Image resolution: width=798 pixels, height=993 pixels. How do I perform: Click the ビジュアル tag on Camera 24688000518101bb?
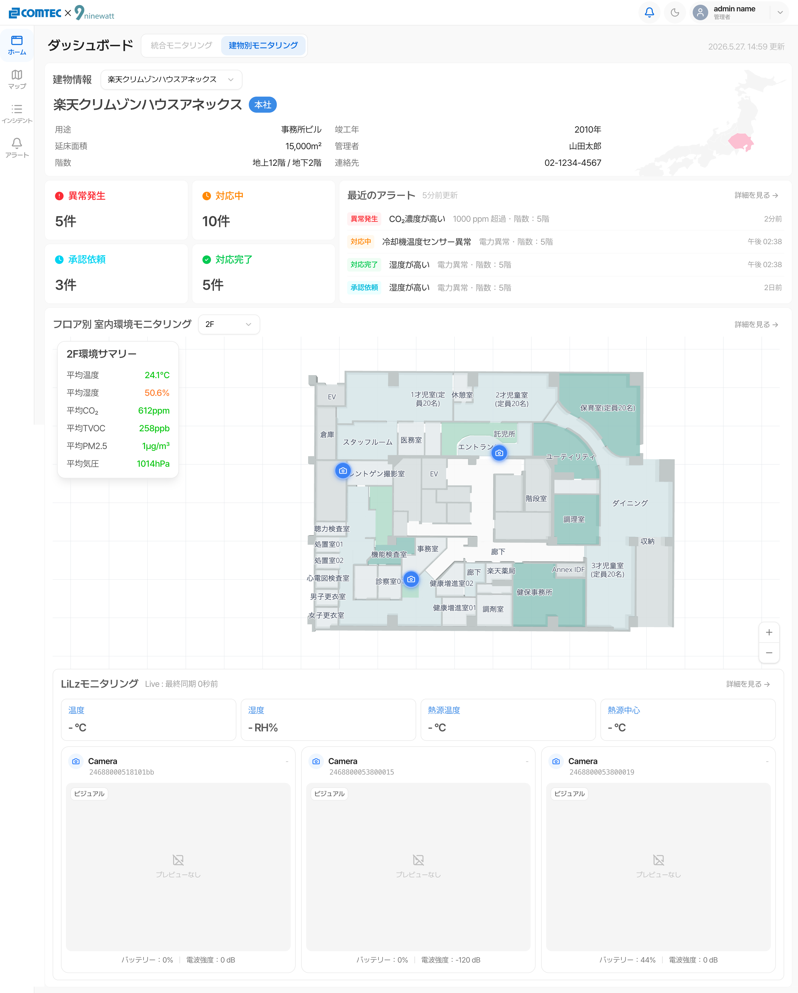point(89,794)
